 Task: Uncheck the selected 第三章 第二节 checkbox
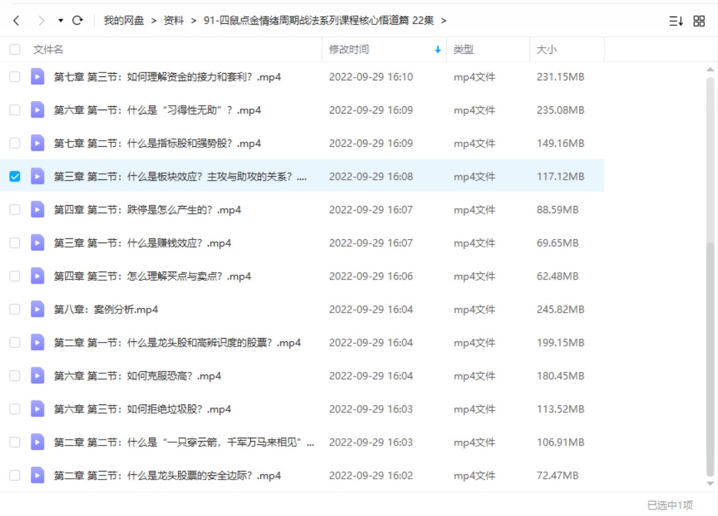[x=15, y=176]
